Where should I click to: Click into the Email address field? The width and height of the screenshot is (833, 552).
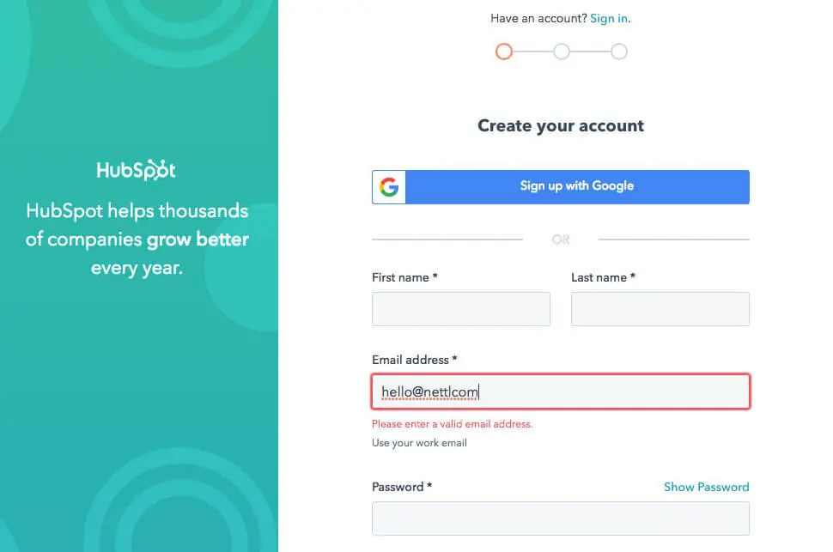[560, 392]
